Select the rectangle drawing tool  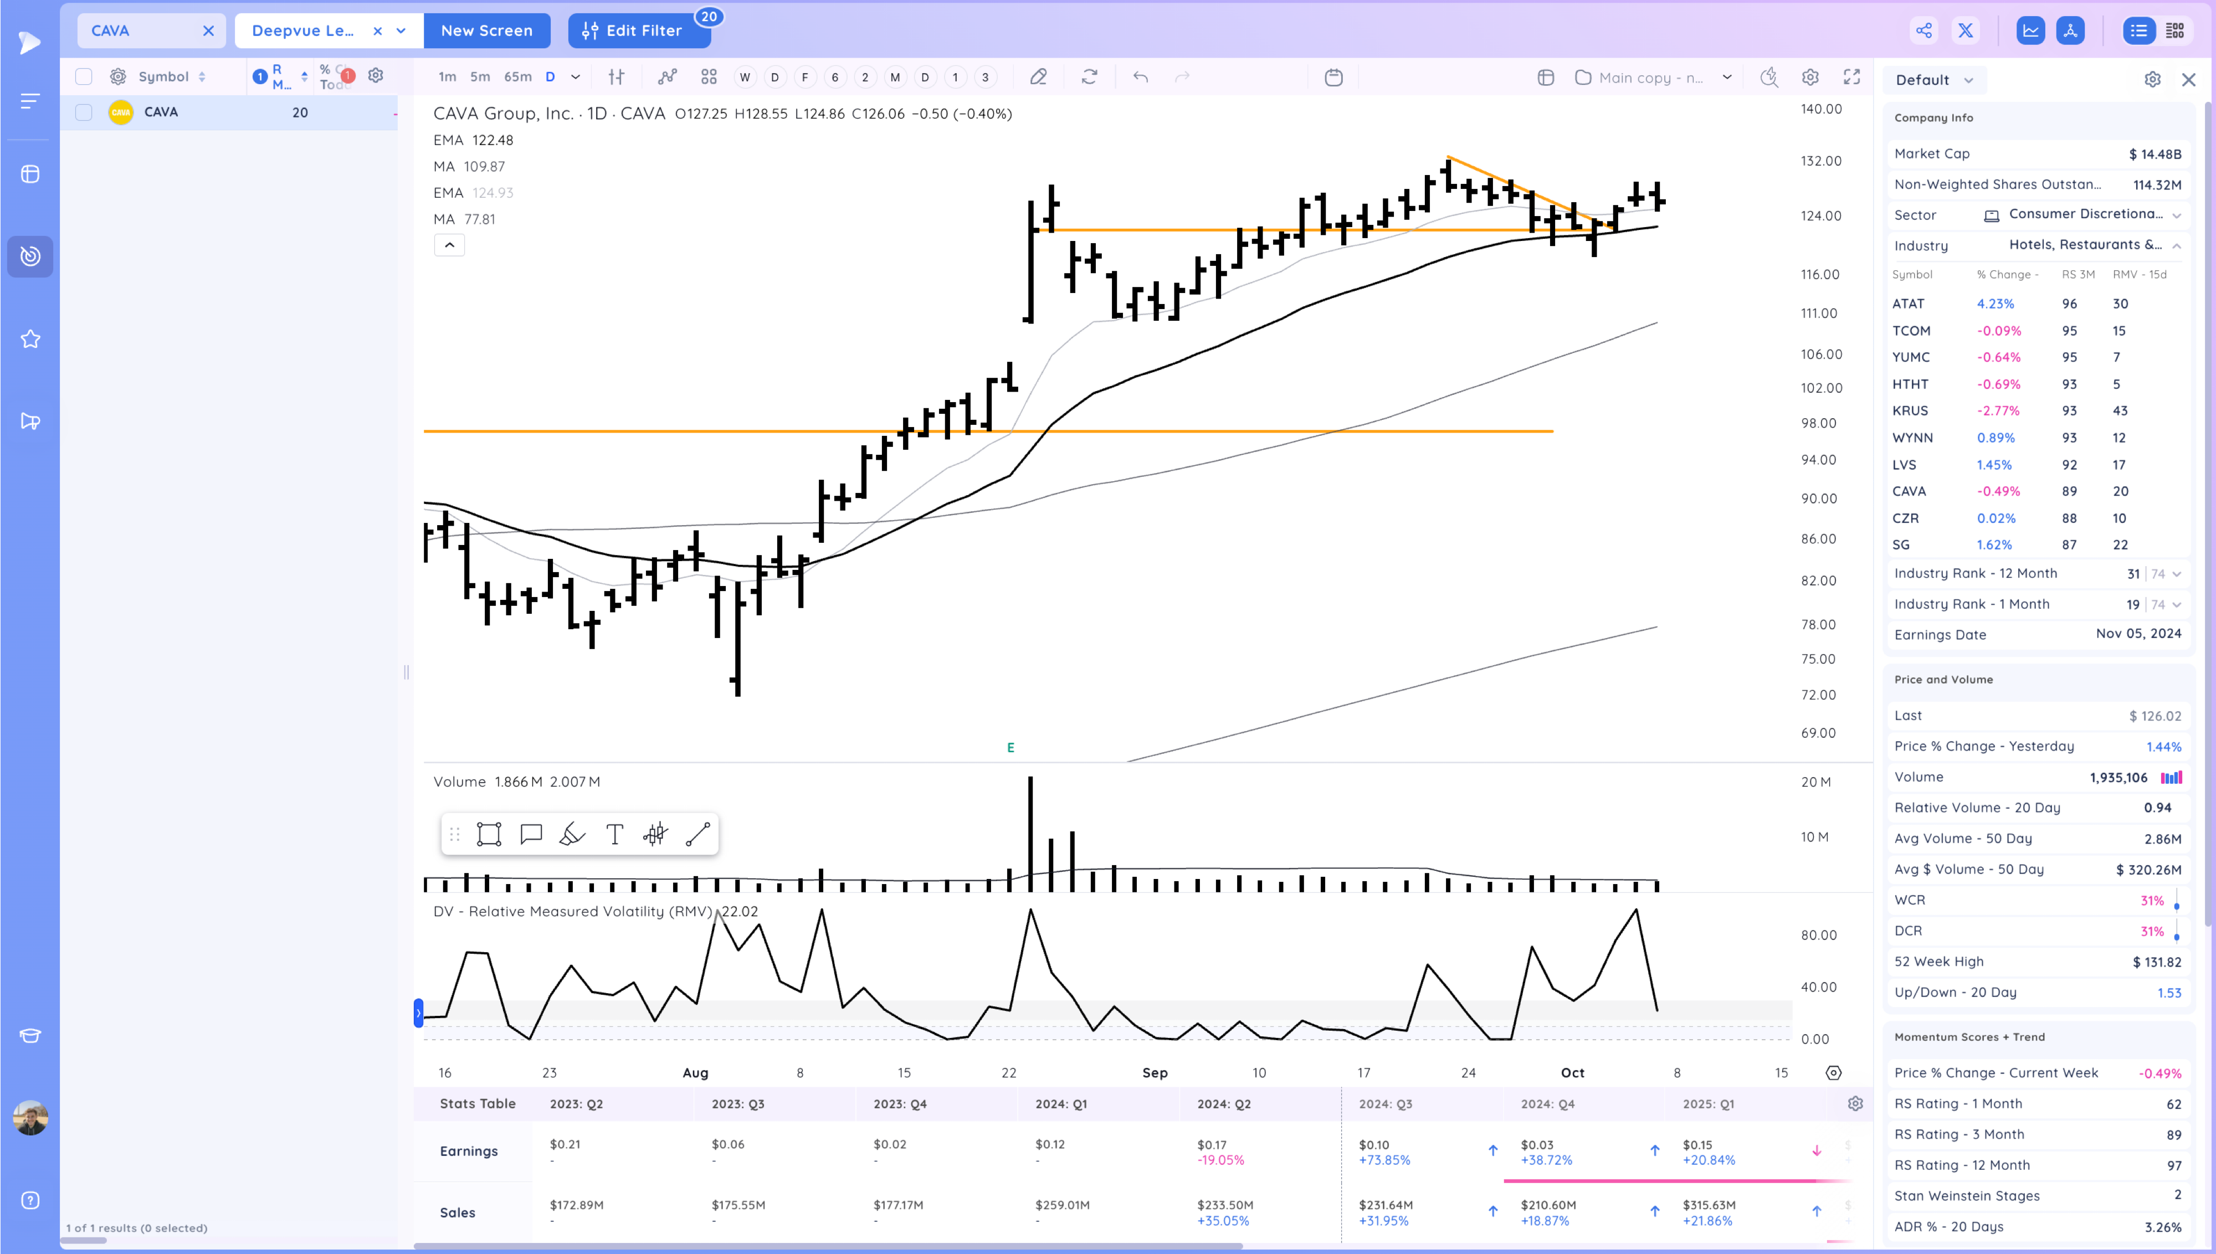pyautogui.click(x=488, y=834)
